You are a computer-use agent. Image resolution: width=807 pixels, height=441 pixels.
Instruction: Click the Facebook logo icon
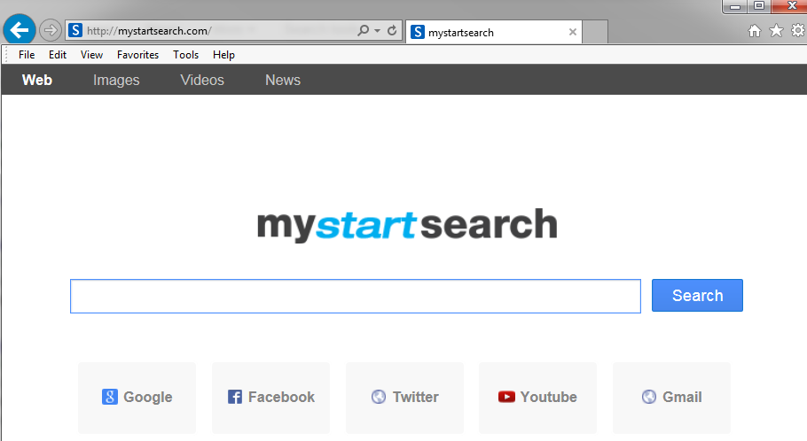[235, 397]
